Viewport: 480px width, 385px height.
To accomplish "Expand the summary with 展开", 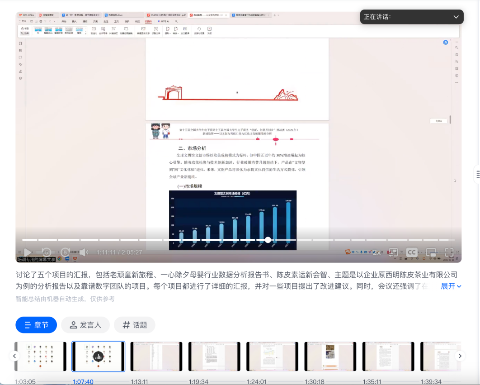I will coord(451,286).
